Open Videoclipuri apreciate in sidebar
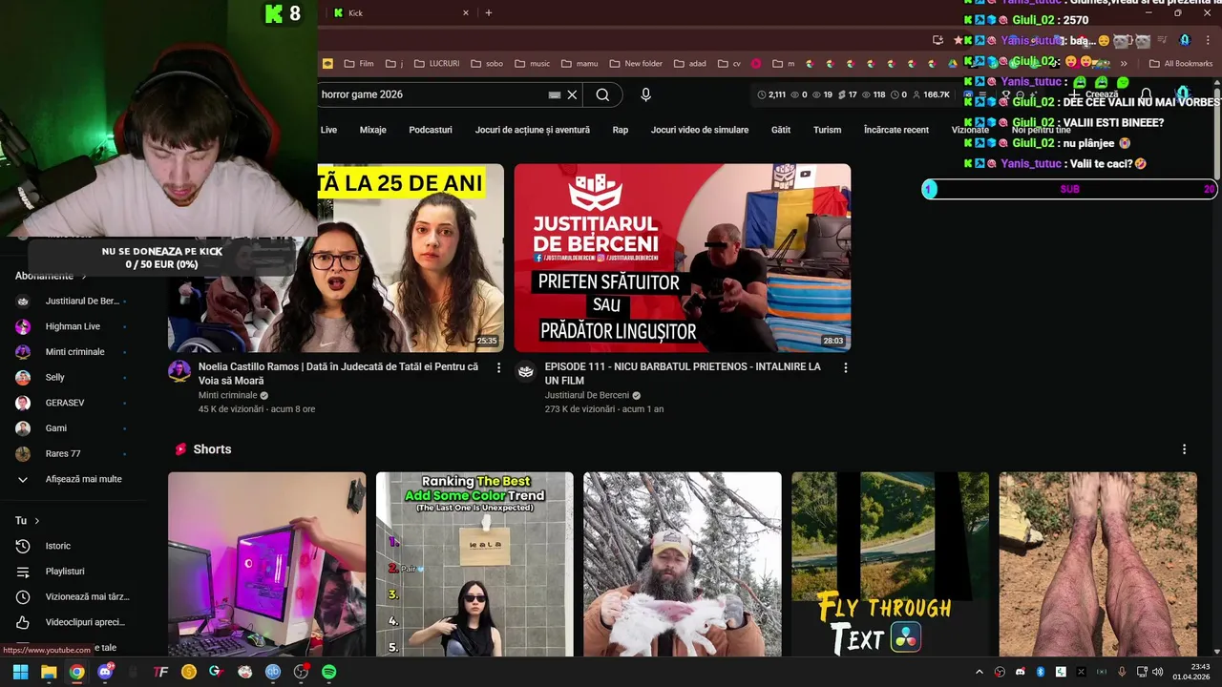The width and height of the screenshot is (1222, 687). pyautogui.click(x=73, y=622)
